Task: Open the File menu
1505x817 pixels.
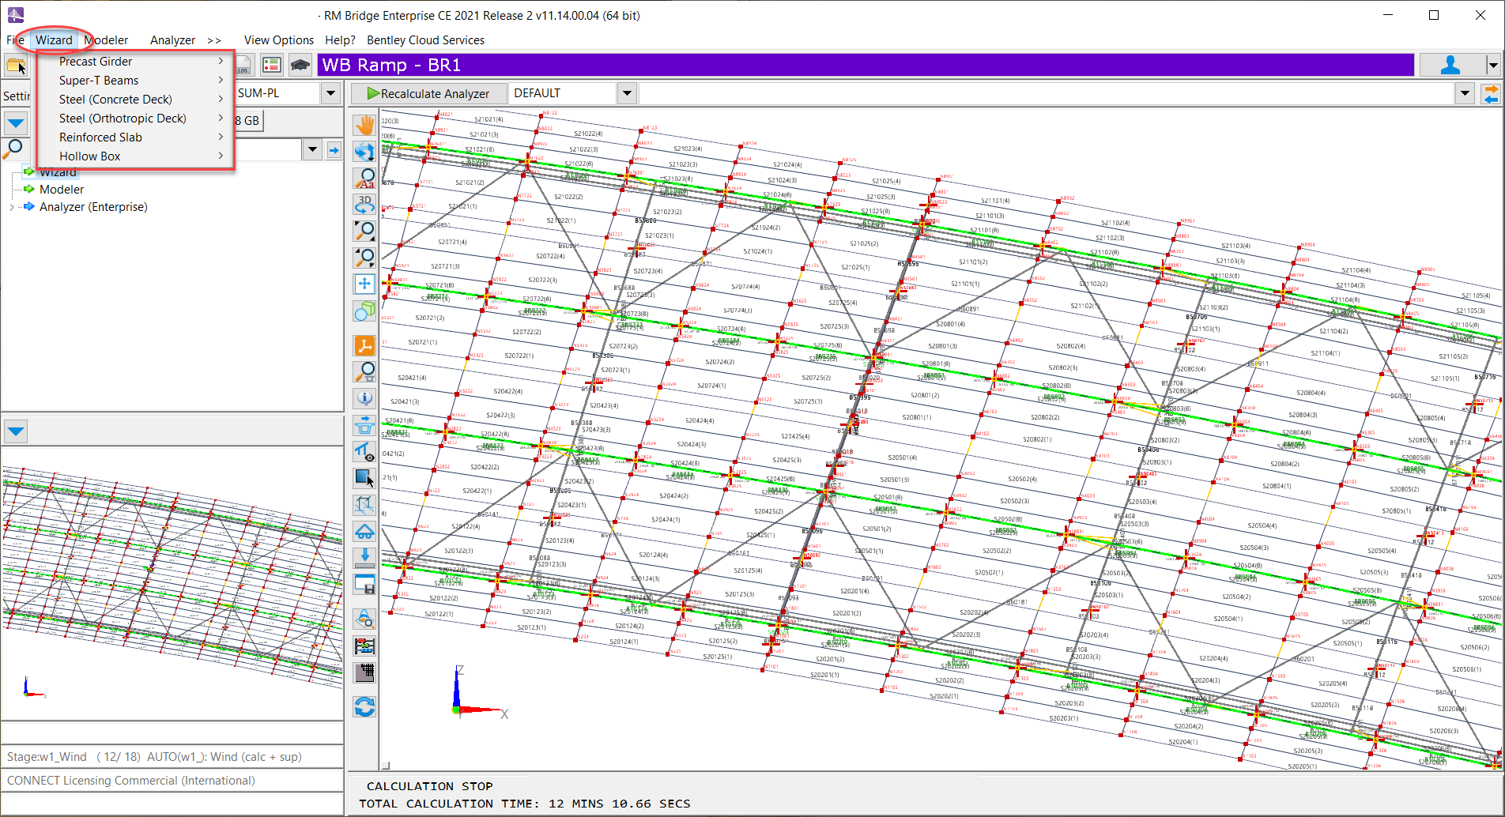Action: point(15,40)
